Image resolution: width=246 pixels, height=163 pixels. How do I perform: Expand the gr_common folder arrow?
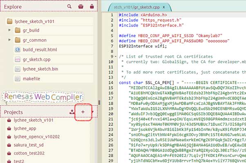tap(9, 40)
